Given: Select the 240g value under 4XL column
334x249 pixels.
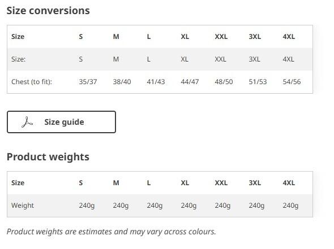Looking at the screenshot, I should pos(290,206).
